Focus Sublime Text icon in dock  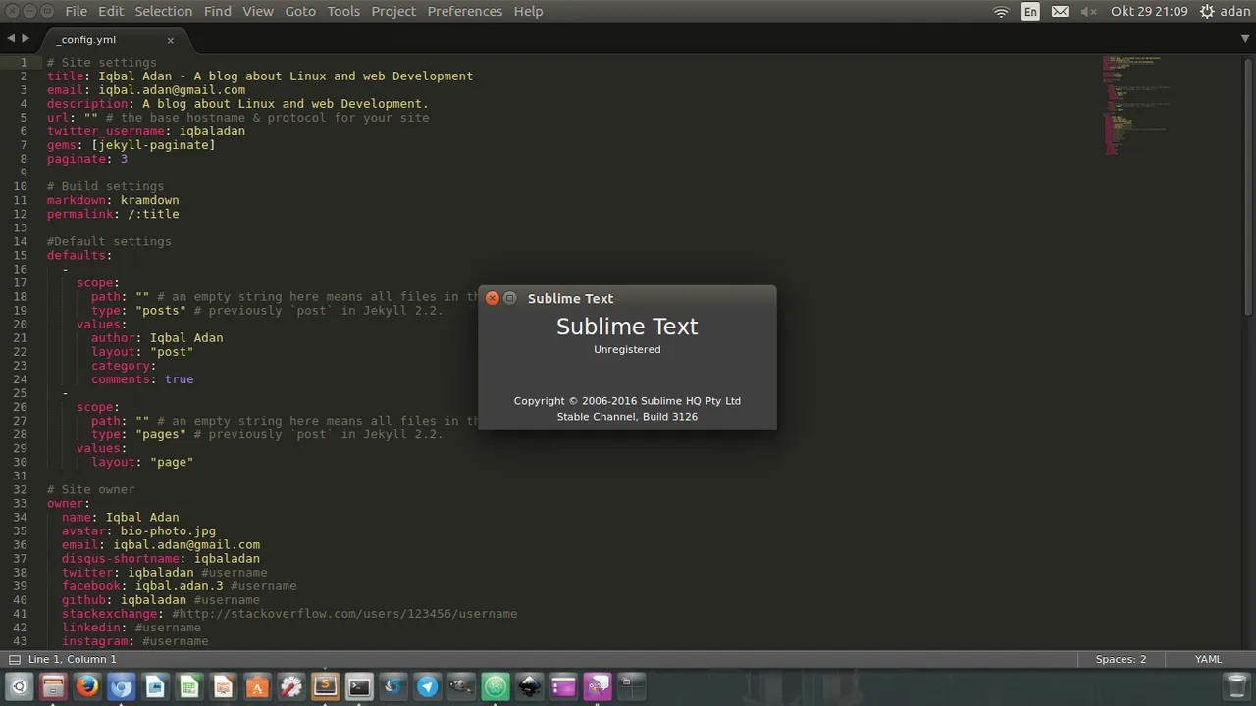[325, 686]
